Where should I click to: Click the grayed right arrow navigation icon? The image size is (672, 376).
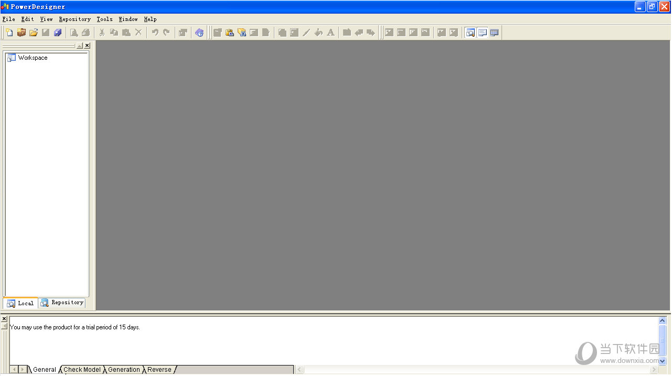371,33
